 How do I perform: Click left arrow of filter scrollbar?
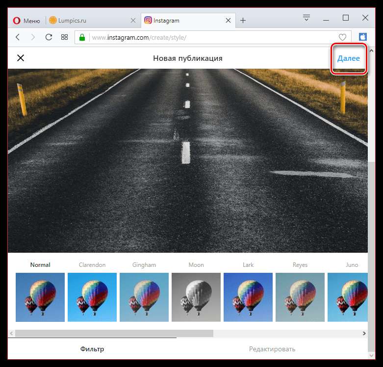tap(11, 333)
